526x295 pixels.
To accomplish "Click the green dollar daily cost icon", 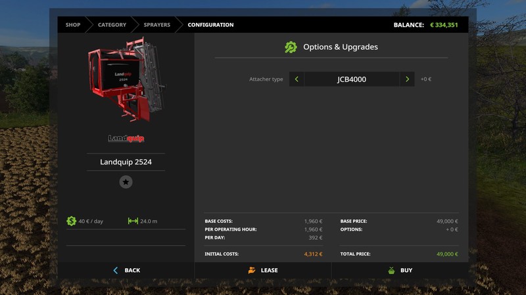I will click(x=72, y=221).
